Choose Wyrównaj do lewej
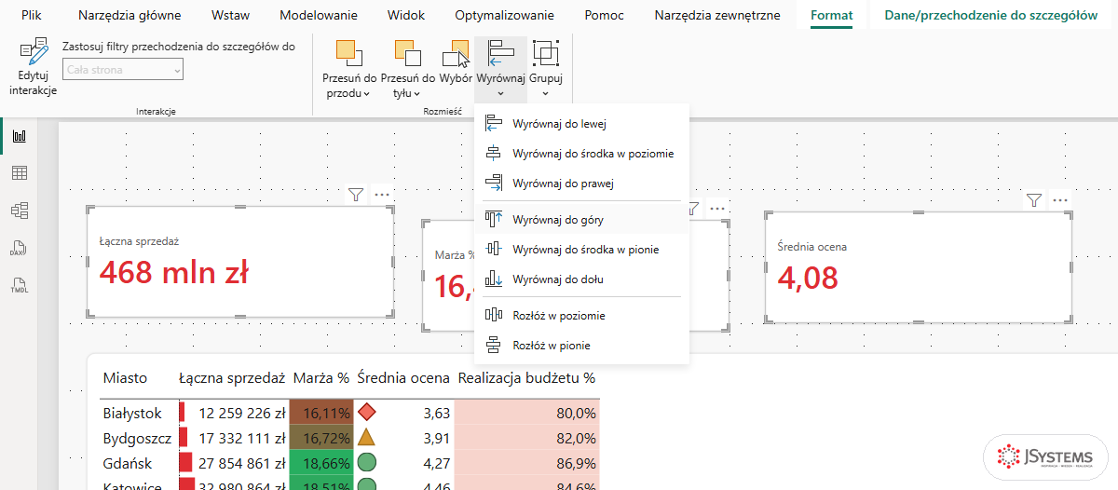The width and height of the screenshot is (1118, 490). coord(581,124)
